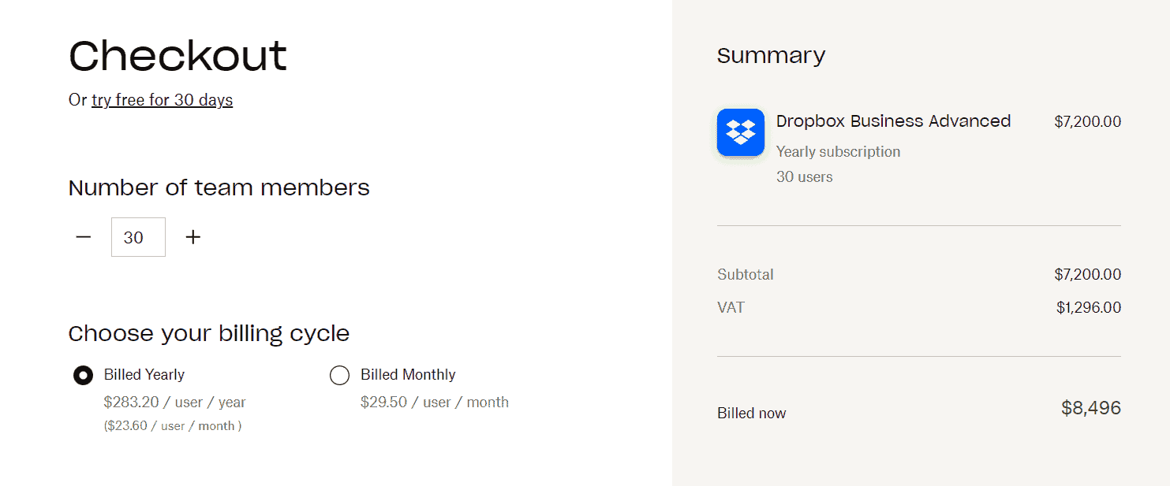Click the Dropbox logo icon

(740, 132)
